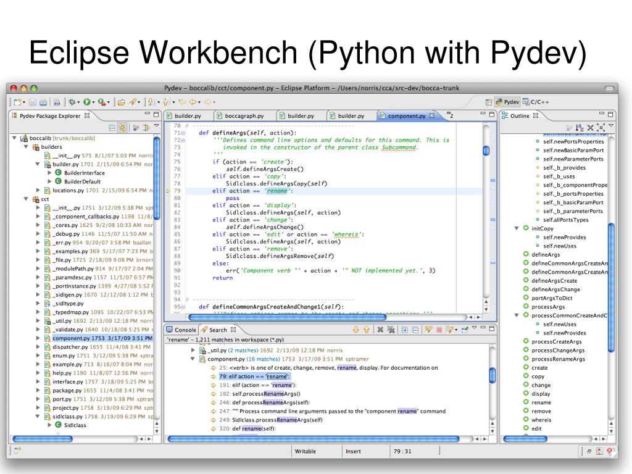This screenshot has height=474, width=632.
Task: Click the Previous Annotation toolbar icon
Action: point(166,102)
